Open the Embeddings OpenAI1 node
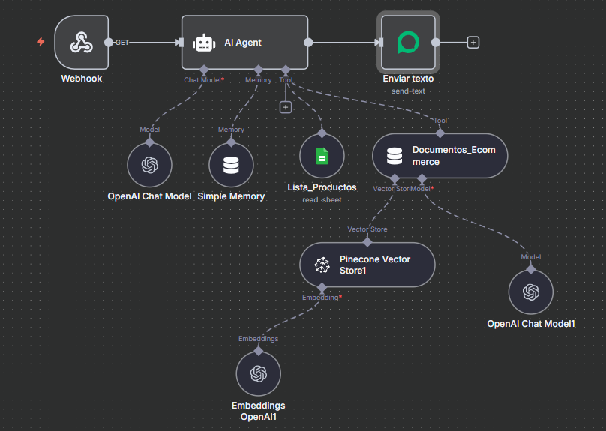Screen dimensions: 606x431 [x=258, y=373]
